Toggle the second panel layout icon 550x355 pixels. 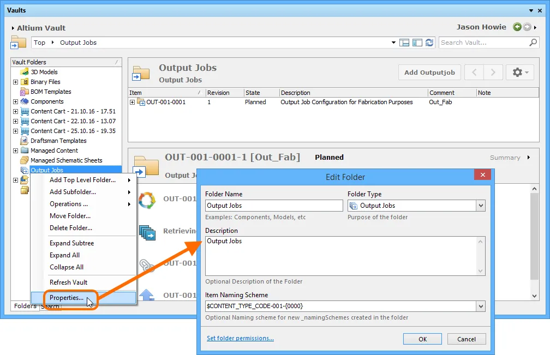417,43
